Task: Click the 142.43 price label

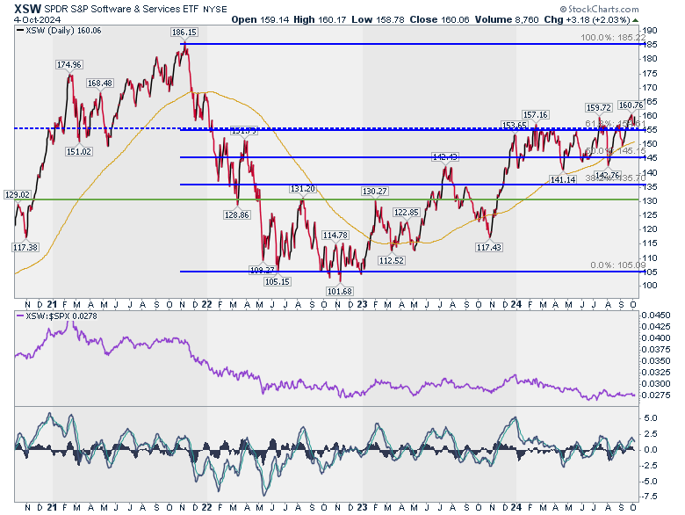Action: tap(444, 157)
